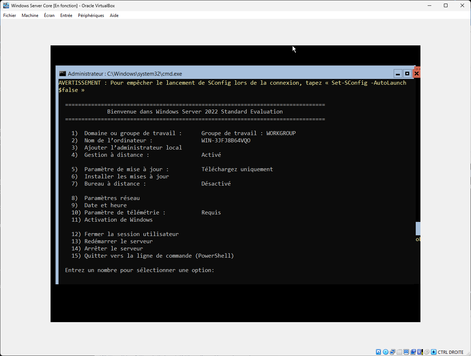Click the 'Désactivé' remote desktop value

tap(216, 184)
